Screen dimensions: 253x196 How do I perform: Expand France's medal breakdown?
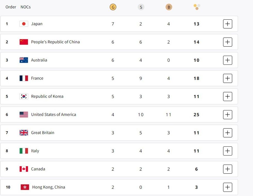[x=227, y=78]
